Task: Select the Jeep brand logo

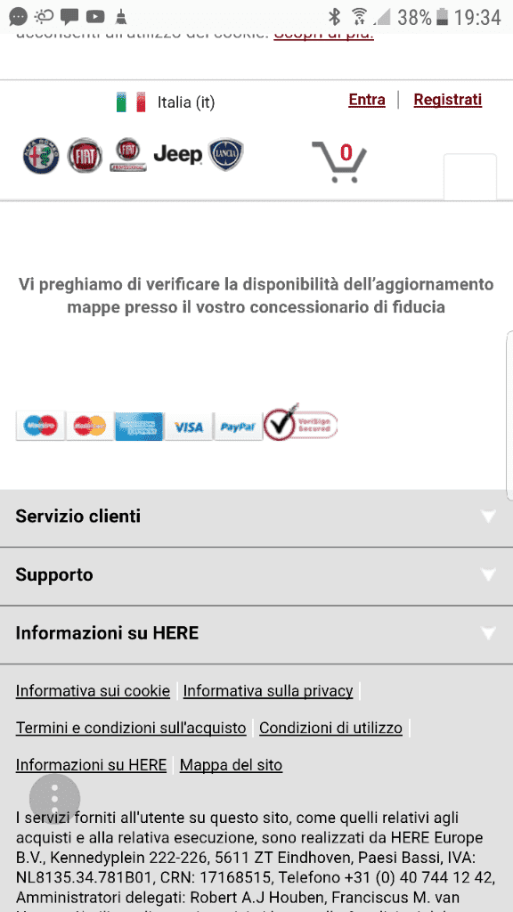Action: (x=178, y=155)
